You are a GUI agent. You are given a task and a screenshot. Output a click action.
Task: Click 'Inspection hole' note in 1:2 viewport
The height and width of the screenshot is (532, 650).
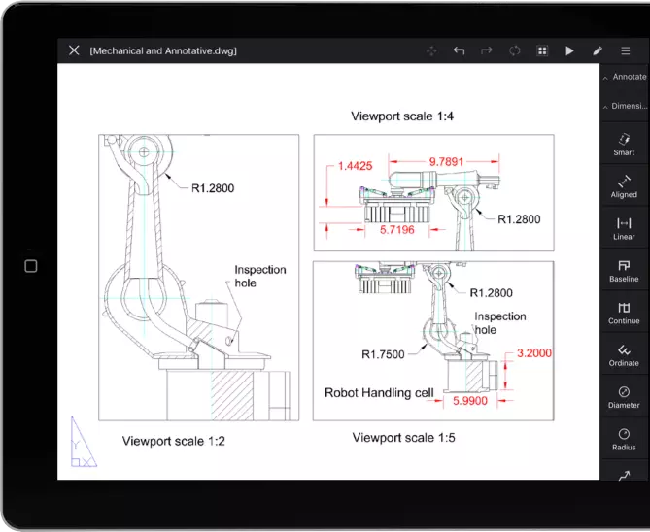[x=260, y=277]
